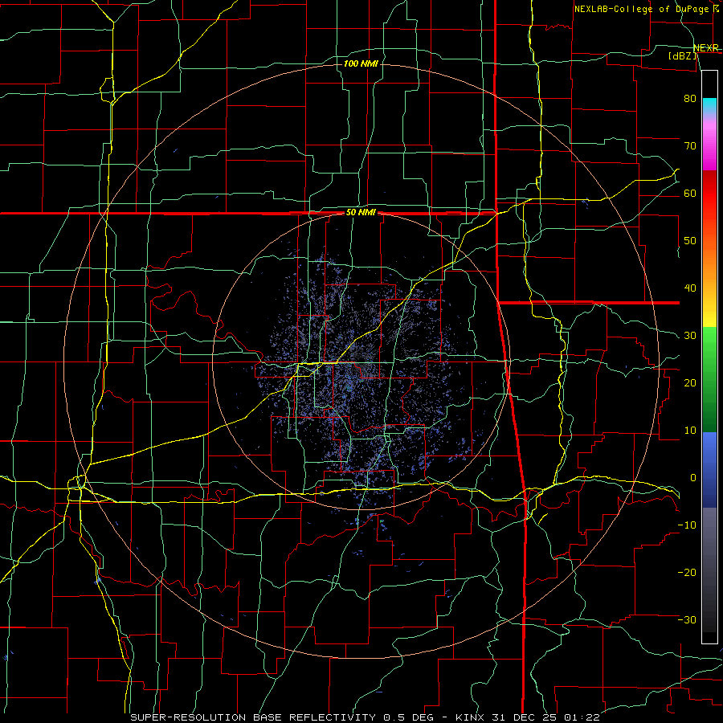Viewport: 723px width, 723px height.
Task: Click the NEXR label above the color scale
Action: (x=706, y=48)
